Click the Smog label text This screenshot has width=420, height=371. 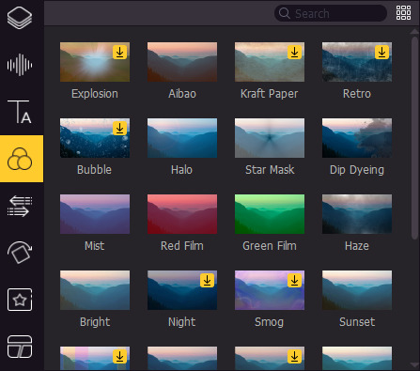[x=270, y=322]
